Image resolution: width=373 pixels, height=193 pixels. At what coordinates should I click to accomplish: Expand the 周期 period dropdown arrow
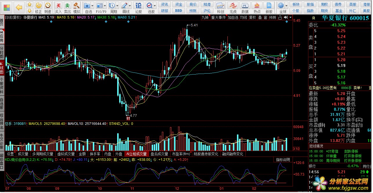click(x=117, y=6)
